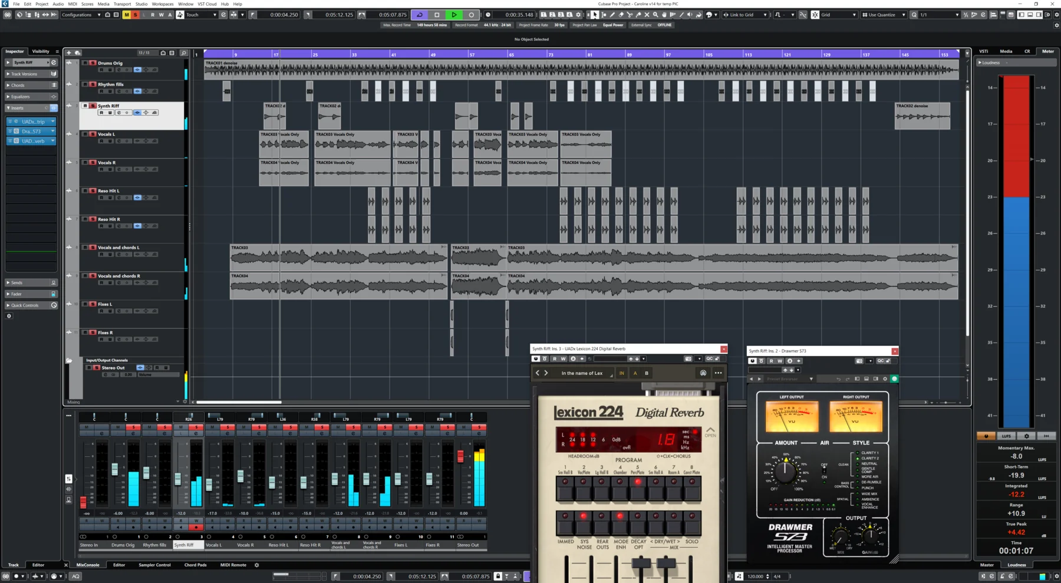Expand the Quick Controls inspector section
The width and height of the screenshot is (1061, 583).
[31, 305]
